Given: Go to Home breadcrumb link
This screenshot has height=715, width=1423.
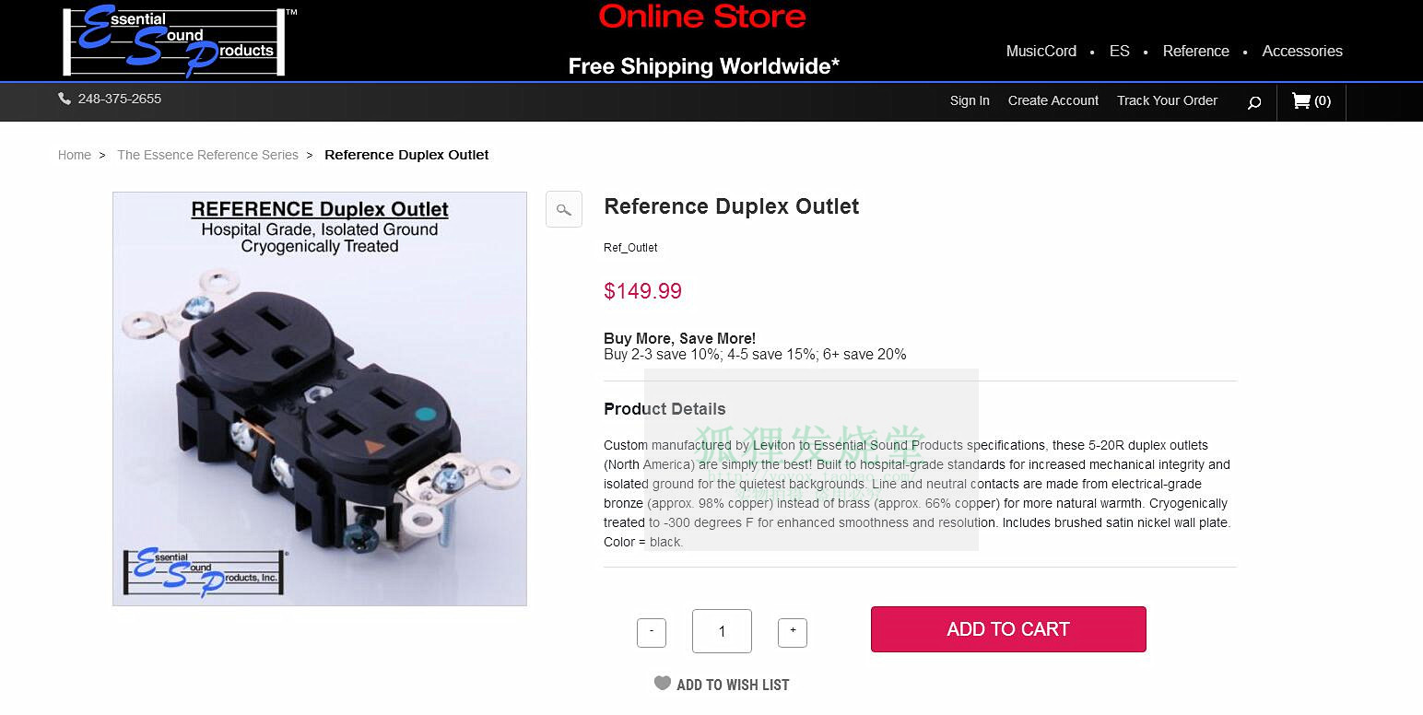Looking at the screenshot, I should click(75, 155).
